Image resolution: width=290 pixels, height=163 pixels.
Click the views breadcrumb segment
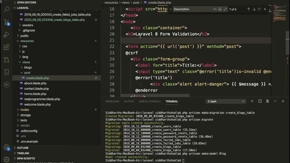[x=126, y=3]
